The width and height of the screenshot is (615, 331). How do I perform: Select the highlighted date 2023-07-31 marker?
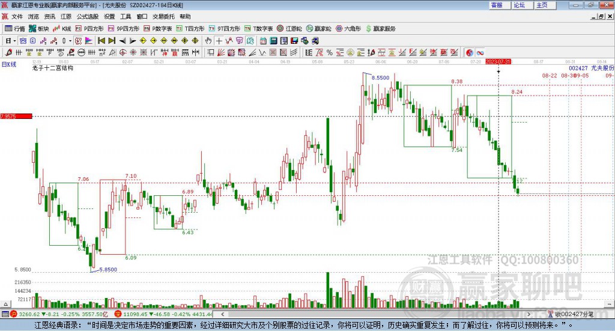pos(498,61)
